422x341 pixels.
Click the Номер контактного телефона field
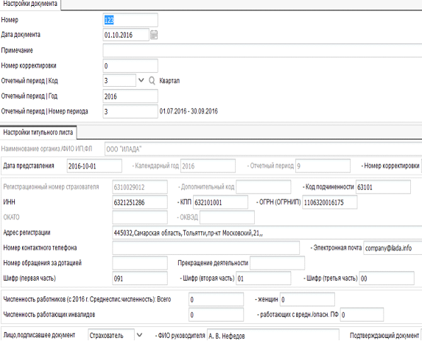pos(206,248)
